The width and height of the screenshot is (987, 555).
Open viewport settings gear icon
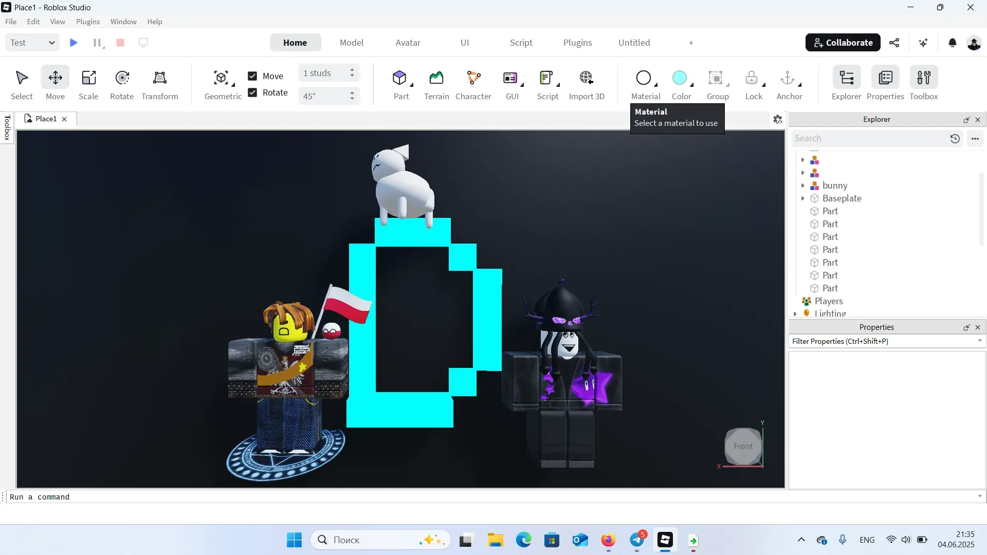pos(778,119)
